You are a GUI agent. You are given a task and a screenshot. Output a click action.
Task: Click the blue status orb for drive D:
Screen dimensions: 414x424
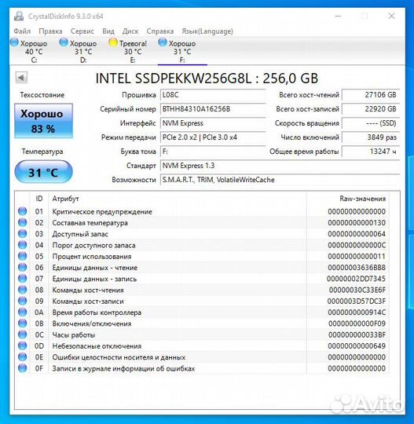click(64, 42)
